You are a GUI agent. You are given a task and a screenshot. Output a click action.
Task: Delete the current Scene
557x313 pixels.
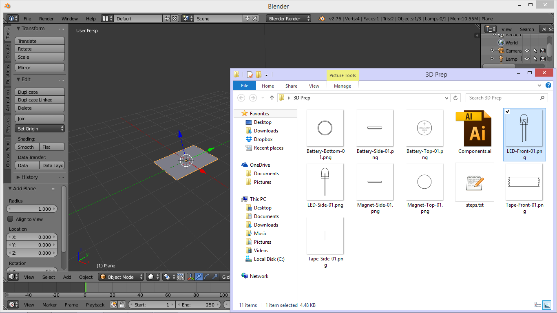coord(255,18)
